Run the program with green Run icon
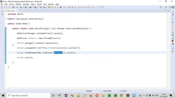 (25, 7)
